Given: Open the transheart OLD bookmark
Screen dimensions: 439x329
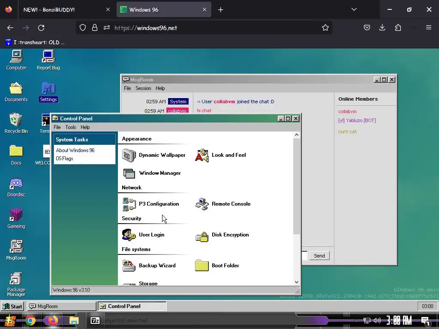Looking at the screenshot, I should click(35, 42).
